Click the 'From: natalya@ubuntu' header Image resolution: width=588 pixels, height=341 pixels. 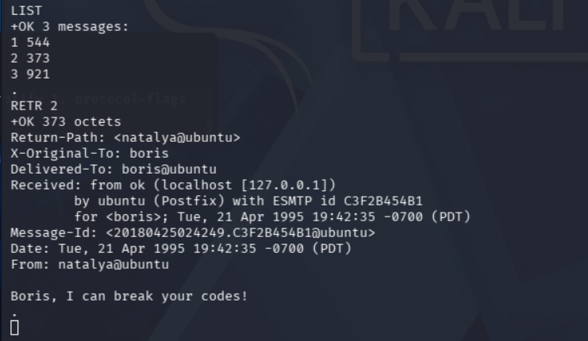(x=90, y=264)
